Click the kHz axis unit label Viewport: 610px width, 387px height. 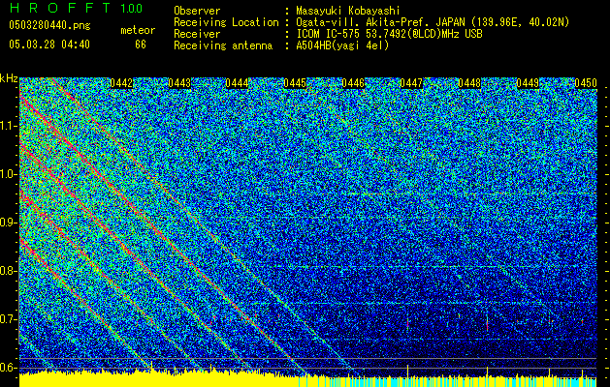tap(9, 78)
